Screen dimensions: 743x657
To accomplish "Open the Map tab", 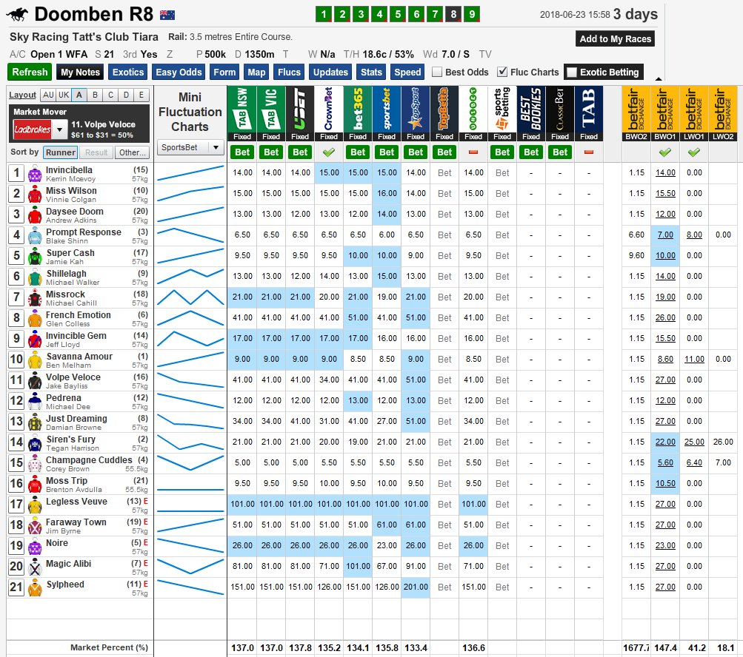I will coord(256,72).
